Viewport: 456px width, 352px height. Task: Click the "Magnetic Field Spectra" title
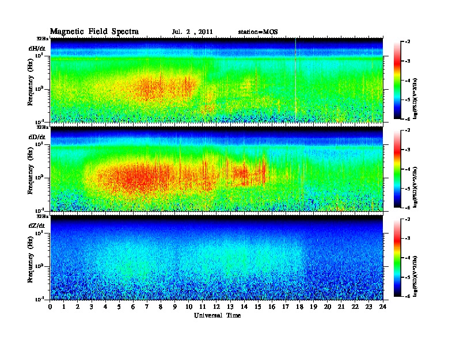coord(94,32)
